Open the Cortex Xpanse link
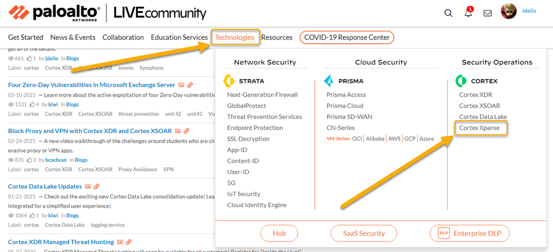Viewport: 553px width, 252px height. (x=479, y=128)
